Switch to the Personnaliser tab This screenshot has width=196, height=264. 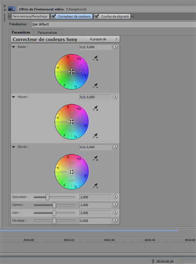pos(48,32)
